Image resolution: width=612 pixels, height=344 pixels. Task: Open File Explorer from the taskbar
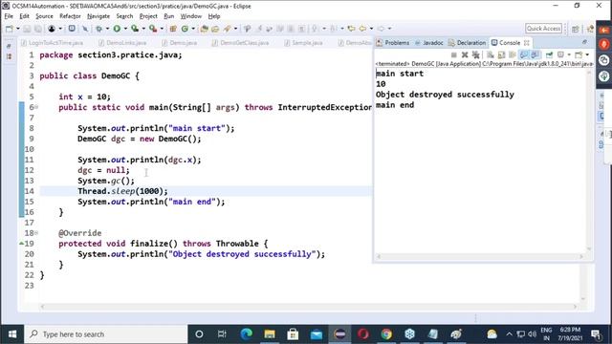click(270, 334)
